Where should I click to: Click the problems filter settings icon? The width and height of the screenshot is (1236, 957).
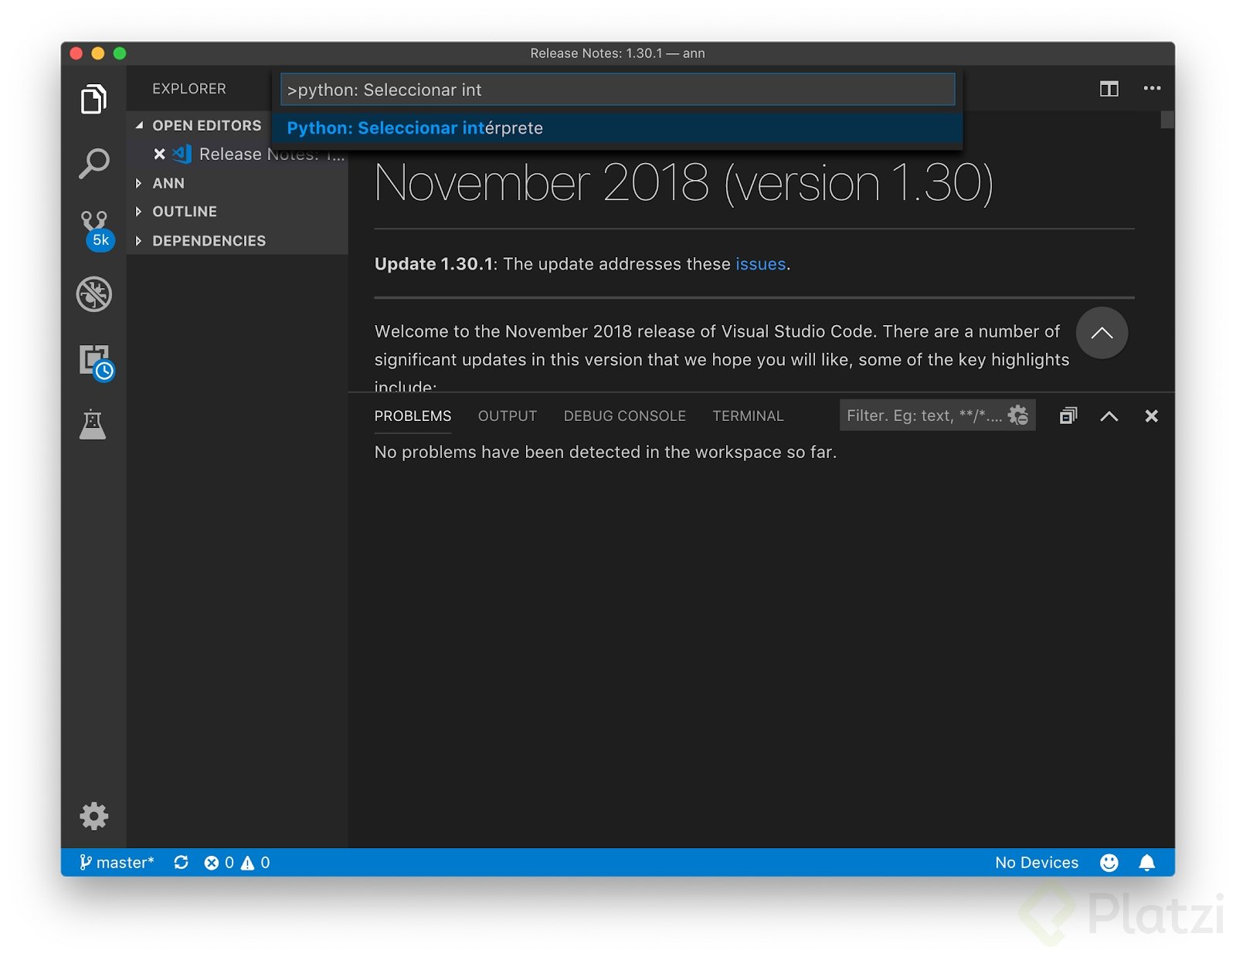point(1018,416)
